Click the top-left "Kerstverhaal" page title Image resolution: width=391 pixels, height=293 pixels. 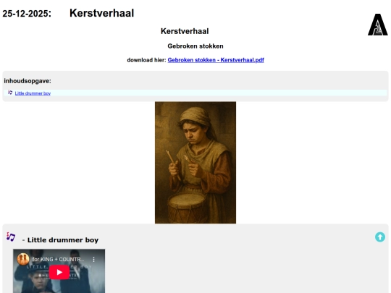click(102, 13)
